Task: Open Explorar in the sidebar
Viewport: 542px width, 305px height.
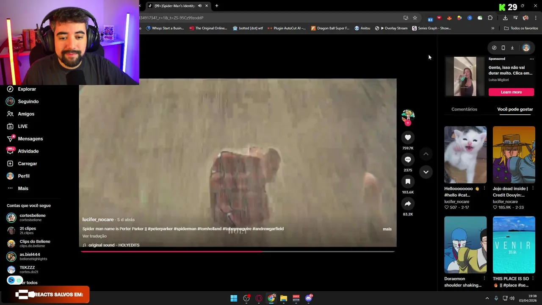Action: (27, 89)
